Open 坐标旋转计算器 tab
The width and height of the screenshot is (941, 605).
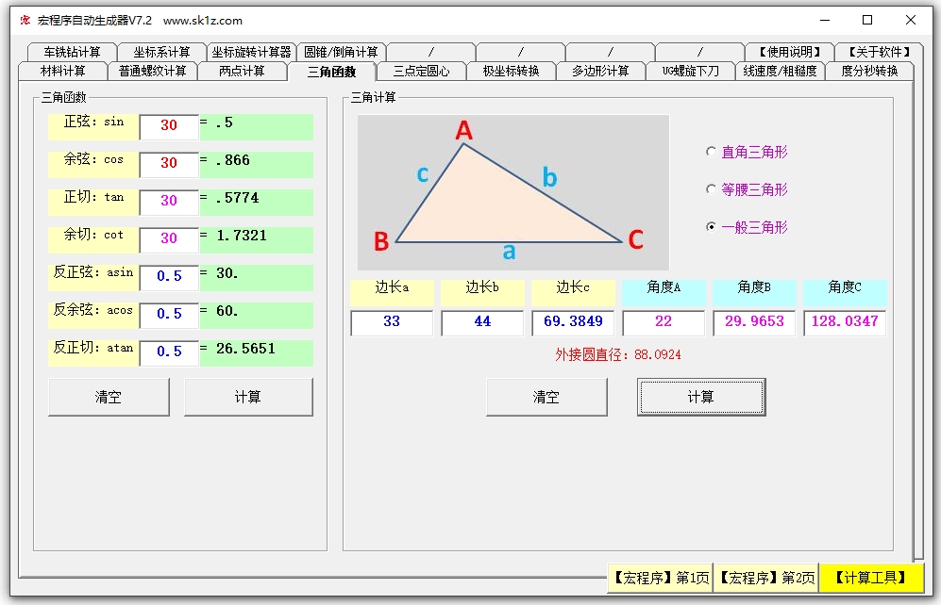click(x=251, y=52)
